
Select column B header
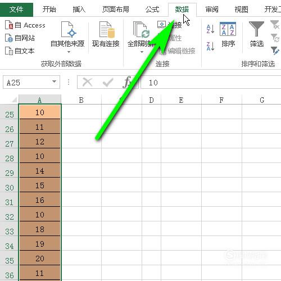coord(81,99)
